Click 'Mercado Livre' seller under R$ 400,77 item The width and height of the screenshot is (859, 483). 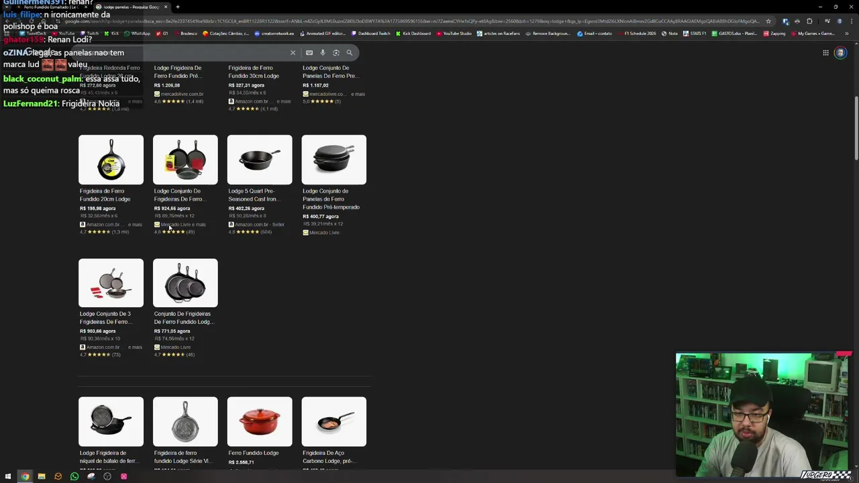coord(324,233)
